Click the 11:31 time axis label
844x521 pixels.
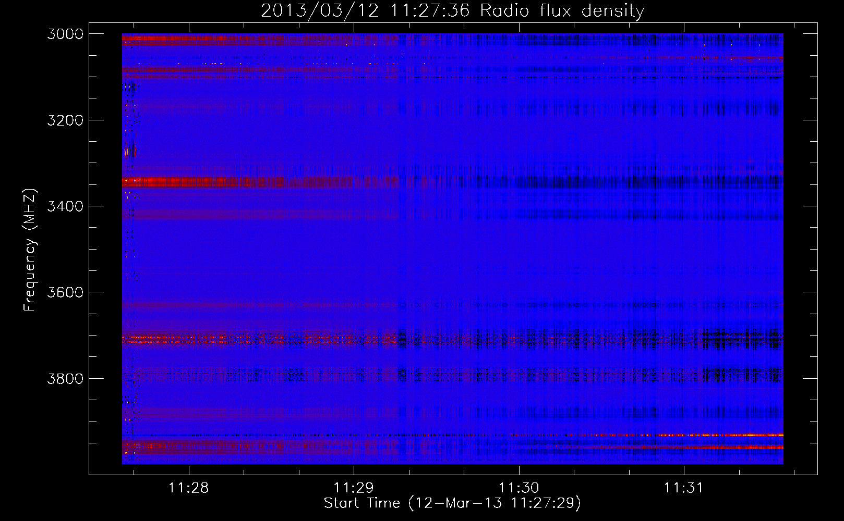point(683,488)
